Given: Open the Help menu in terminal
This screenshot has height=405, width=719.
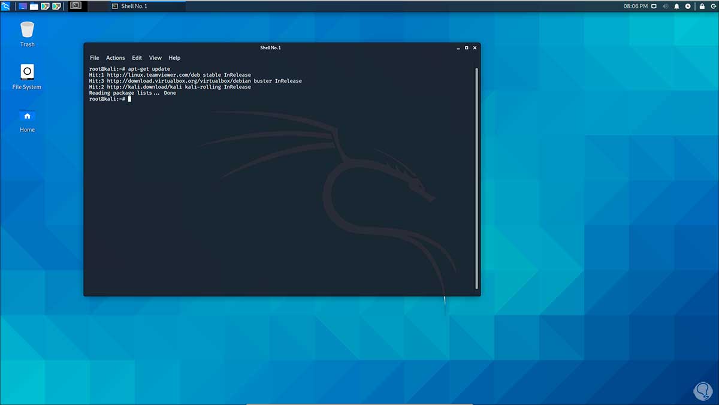Looking at the screenshot, I should 174,58.
